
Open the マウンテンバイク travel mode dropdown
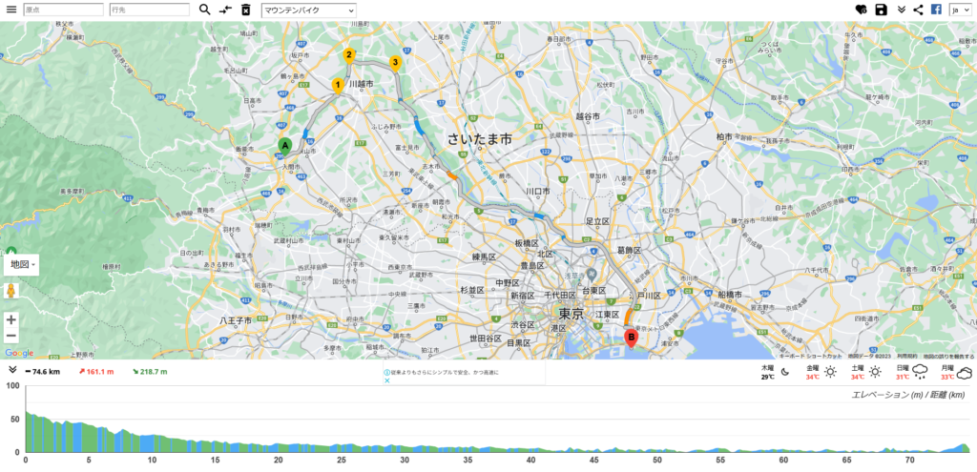point(308,10)
